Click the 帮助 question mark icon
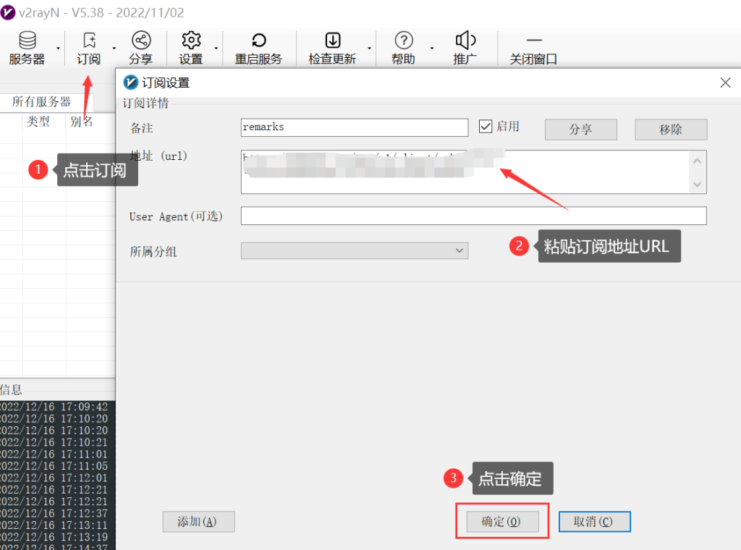 pos(403,41)
